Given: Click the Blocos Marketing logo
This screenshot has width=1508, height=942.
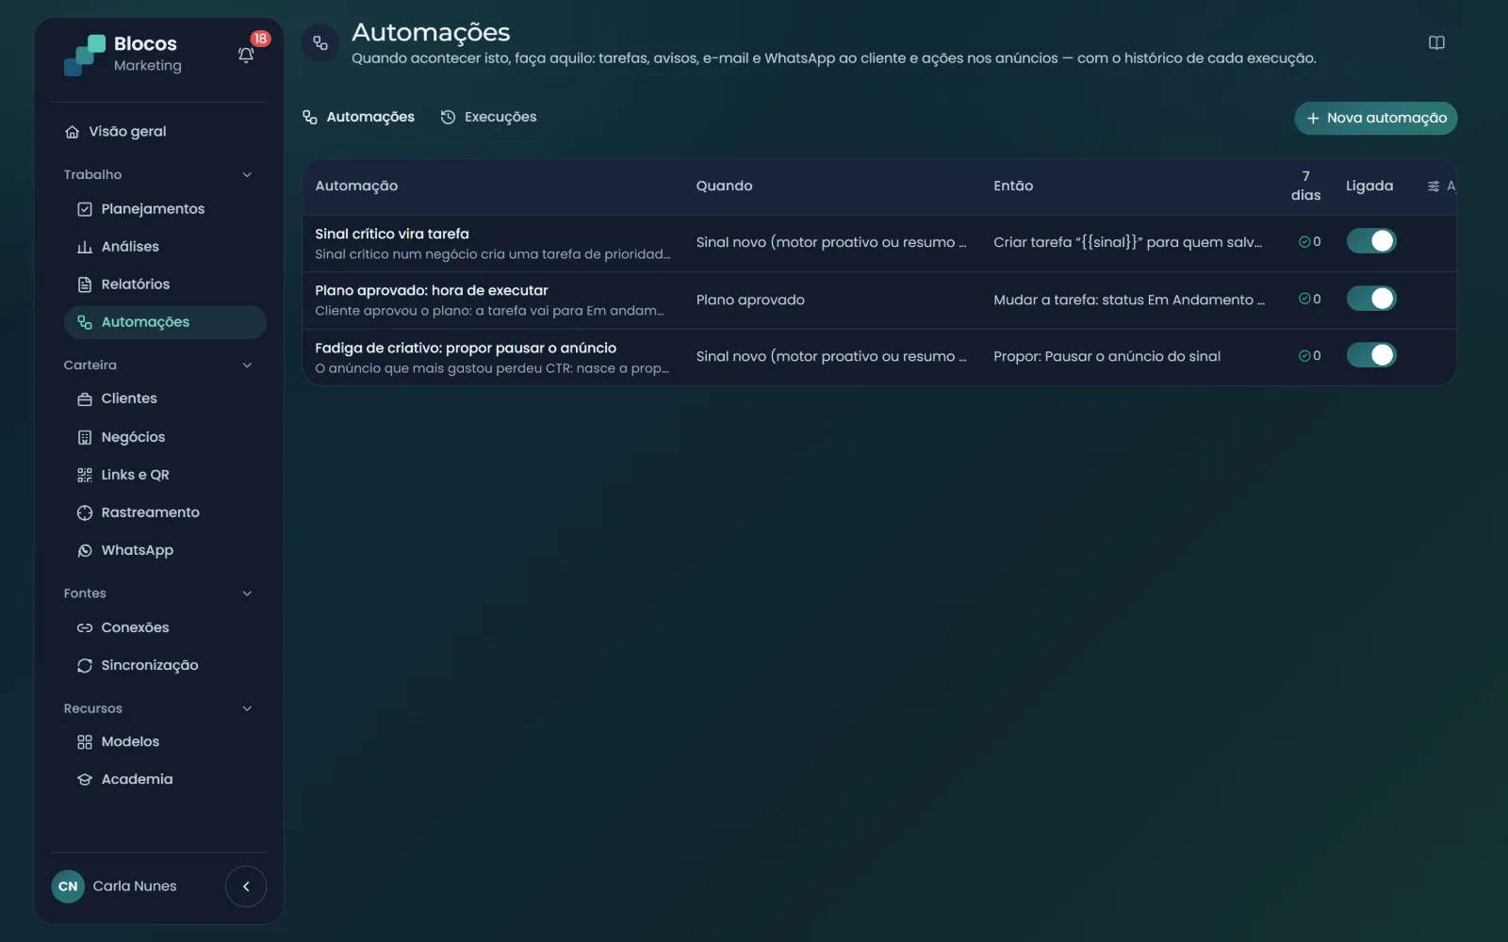Looking at the screenshot, I should pos(123,55).
